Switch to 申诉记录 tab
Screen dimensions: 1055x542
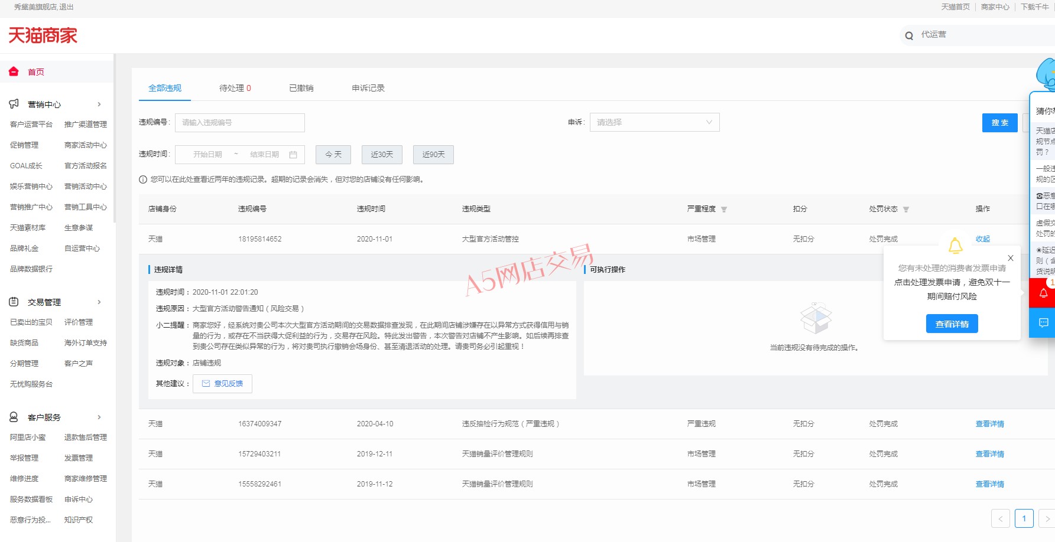tap(368, 88)
